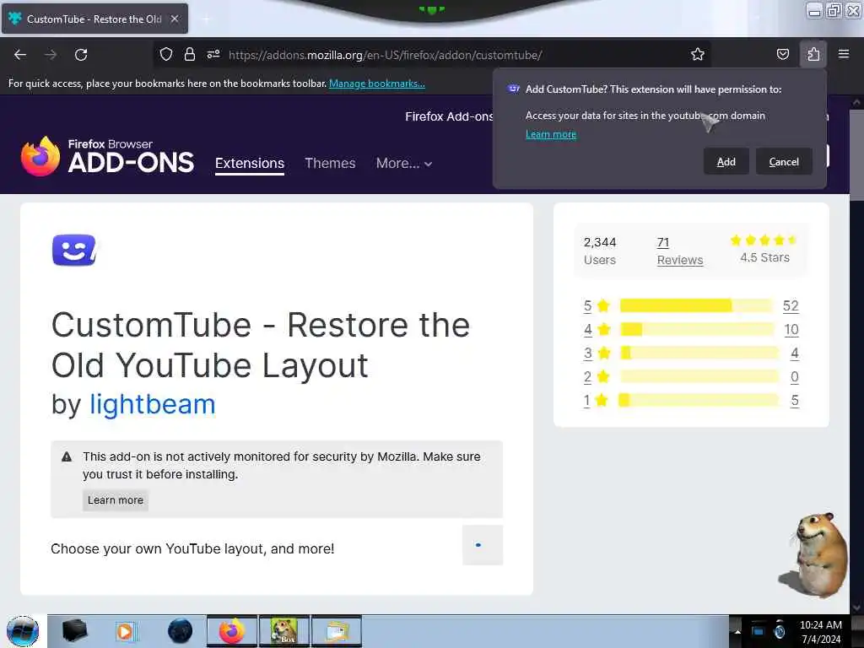Click the padlock site security icon

190,54
